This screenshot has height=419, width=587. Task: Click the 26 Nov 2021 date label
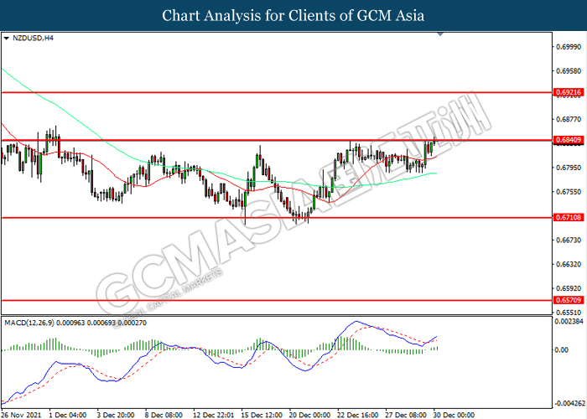click(x=21, y=415)
